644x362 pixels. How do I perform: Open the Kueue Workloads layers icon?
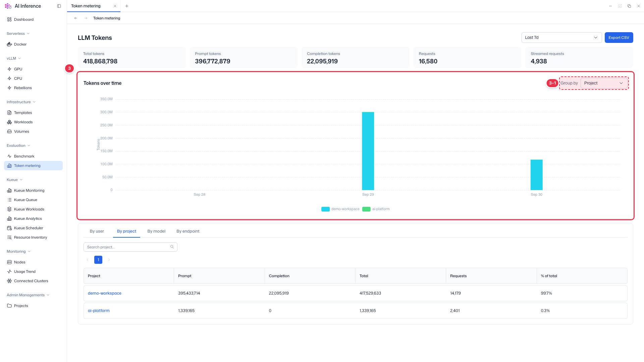(x=9, y=209)
